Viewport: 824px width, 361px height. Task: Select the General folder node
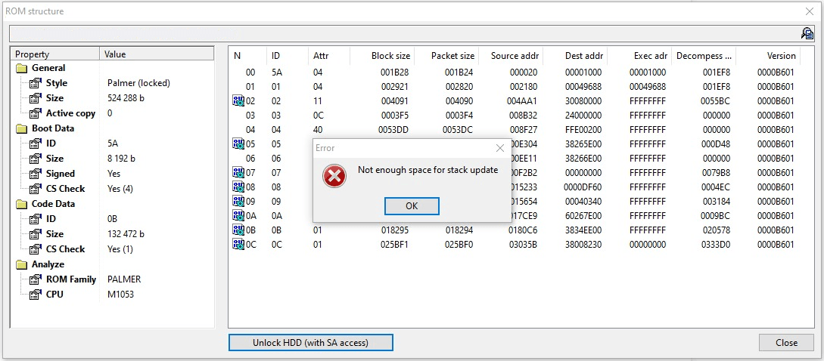point(48,68)
